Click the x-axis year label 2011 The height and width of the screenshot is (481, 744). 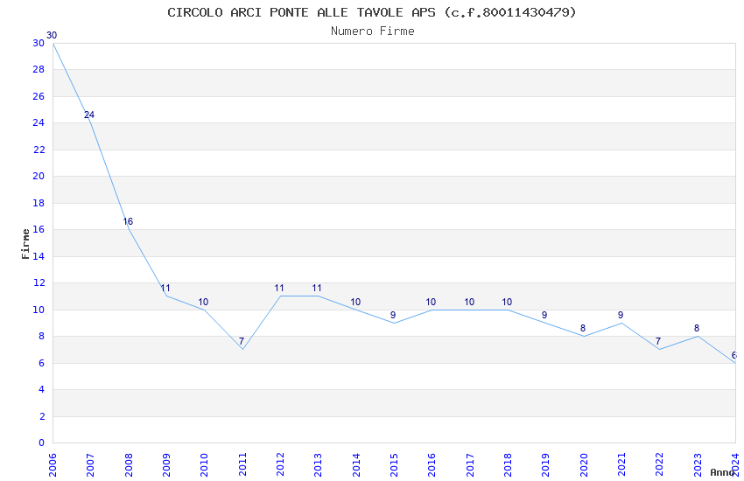(x=242, y=465)
